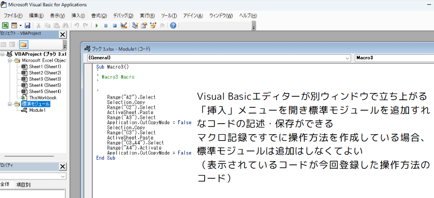Select Sheet1 (Sheet1) in project tree
434x198 pixels.
45,67
